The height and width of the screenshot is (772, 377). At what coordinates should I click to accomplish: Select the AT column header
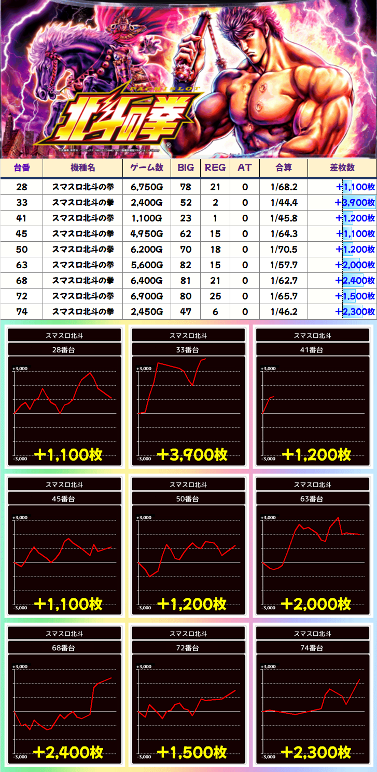click(244, 168)
